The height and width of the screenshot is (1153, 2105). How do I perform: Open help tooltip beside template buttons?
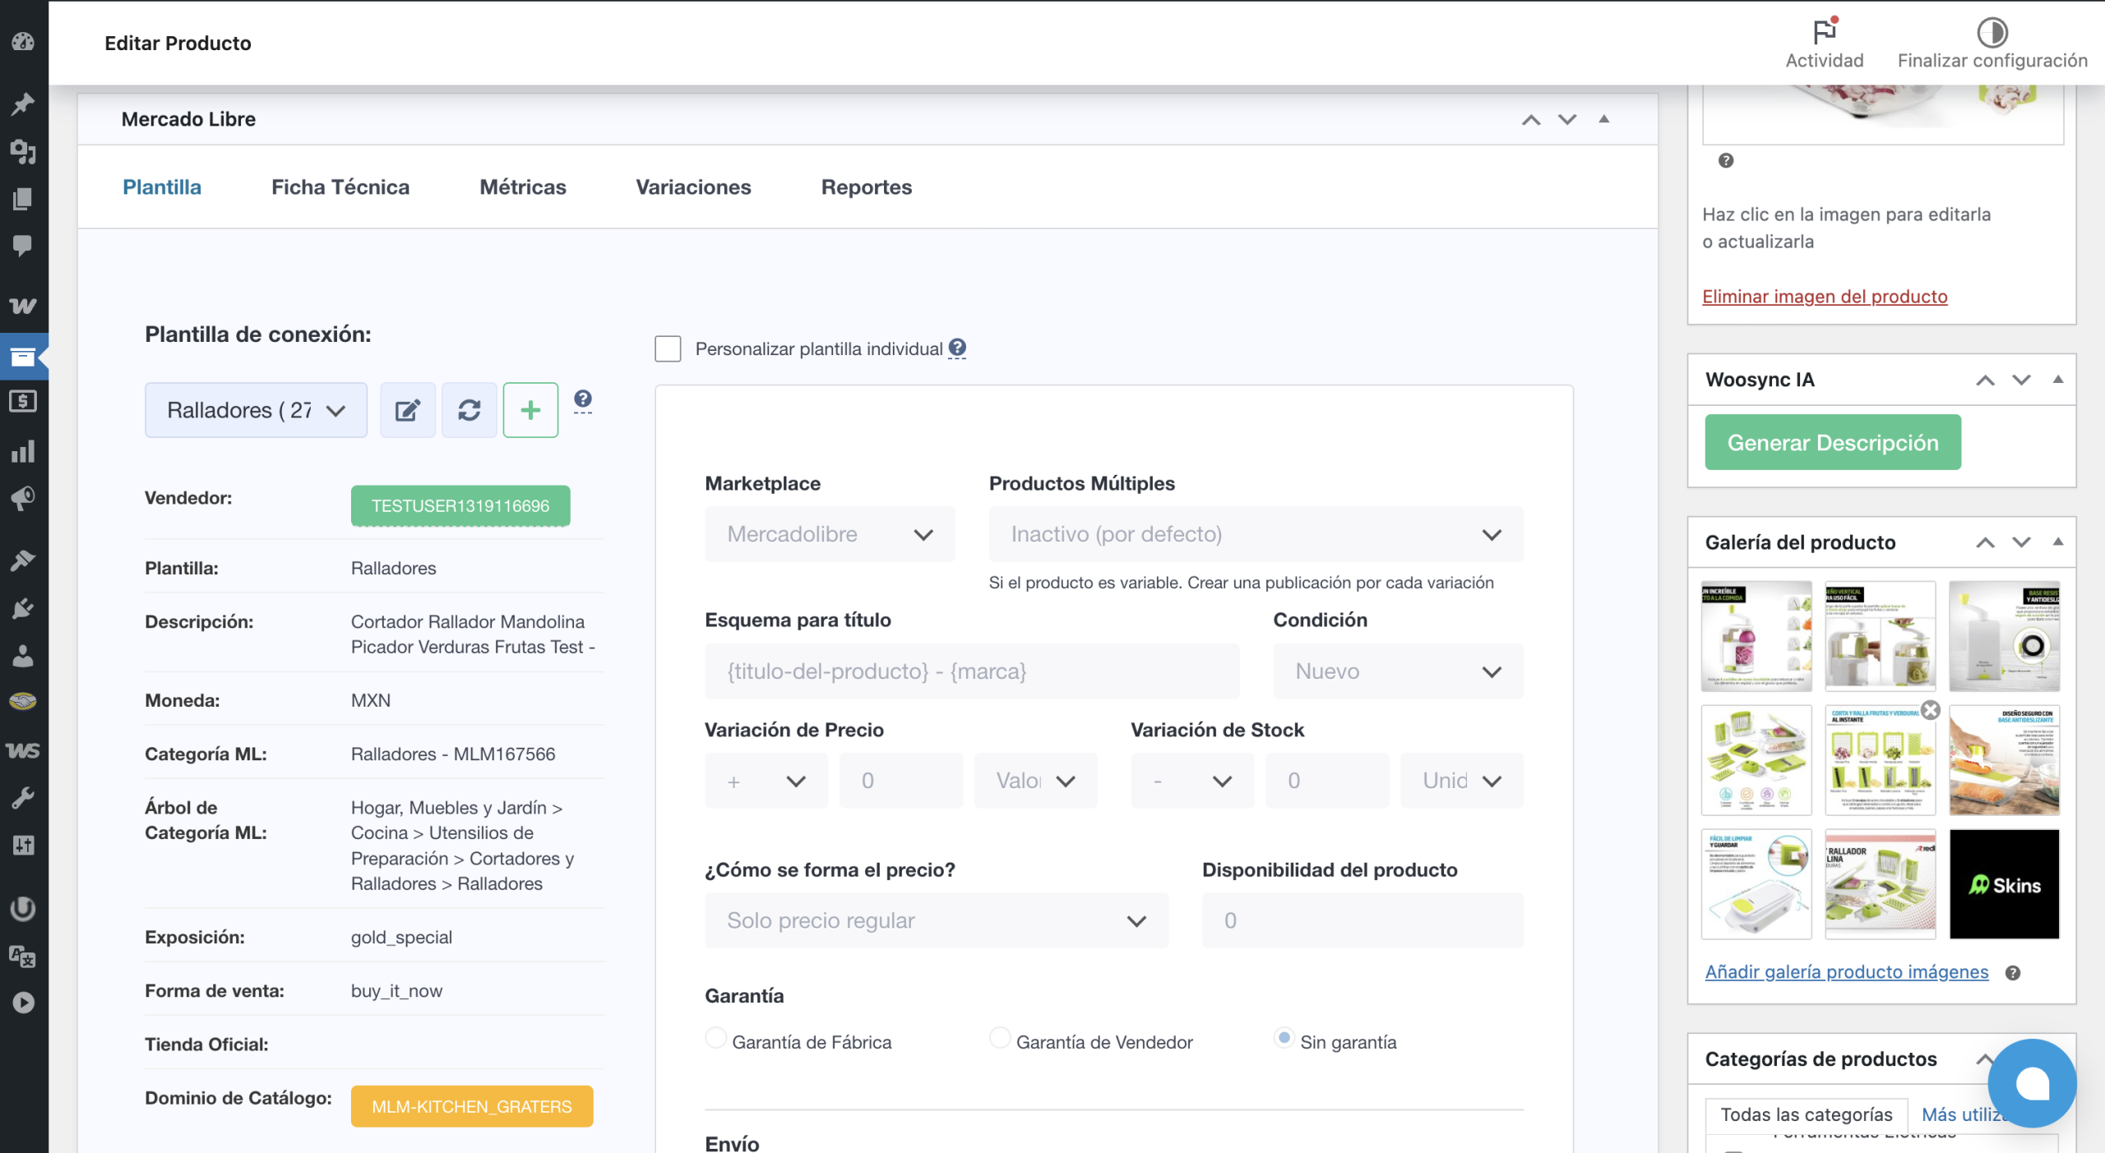point(583,399)
